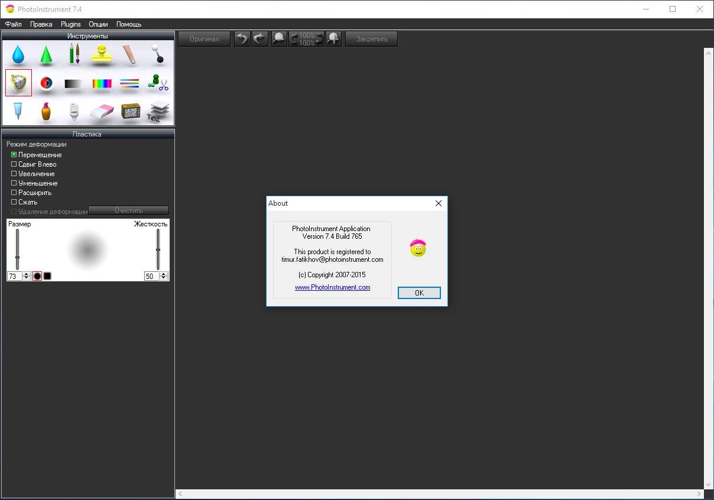Image resolution: width=714 pixels, height=500 pixels.
Task: Select the skin-tone finger tool
Action: tap(129, 55)
